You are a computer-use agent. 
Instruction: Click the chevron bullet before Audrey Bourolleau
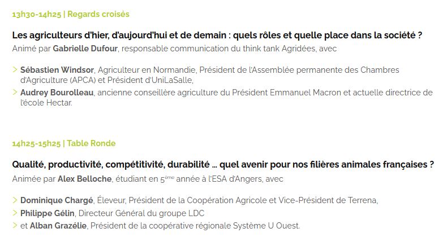click(x=15, y=92)
